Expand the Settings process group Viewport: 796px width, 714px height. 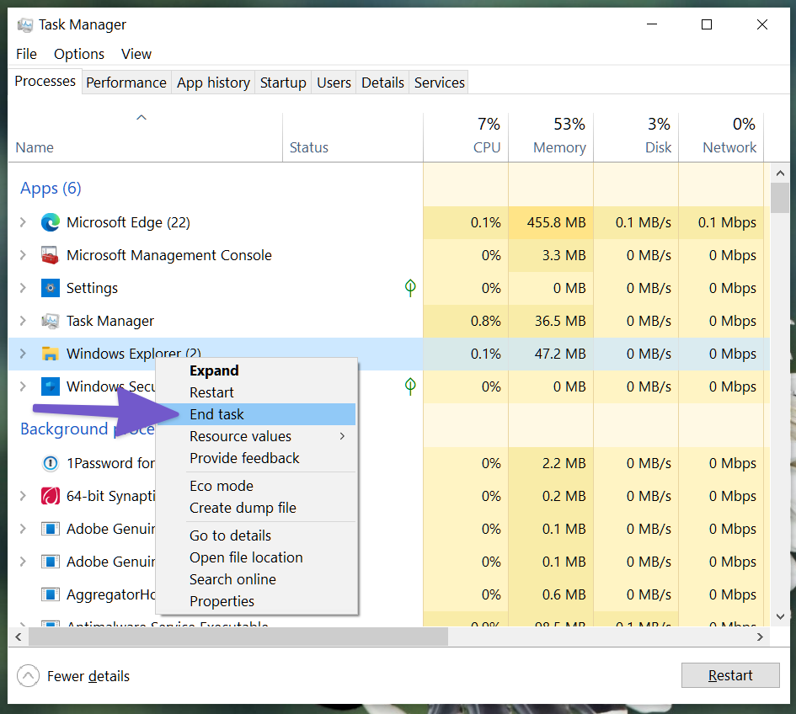(23, 288)
